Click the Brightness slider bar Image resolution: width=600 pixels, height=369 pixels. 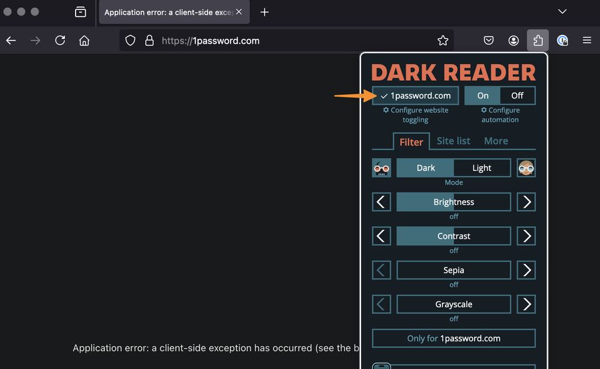click(x=453, y=202)
